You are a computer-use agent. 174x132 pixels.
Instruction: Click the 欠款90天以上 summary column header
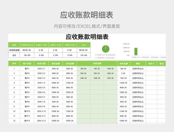[x=27, y=45]
